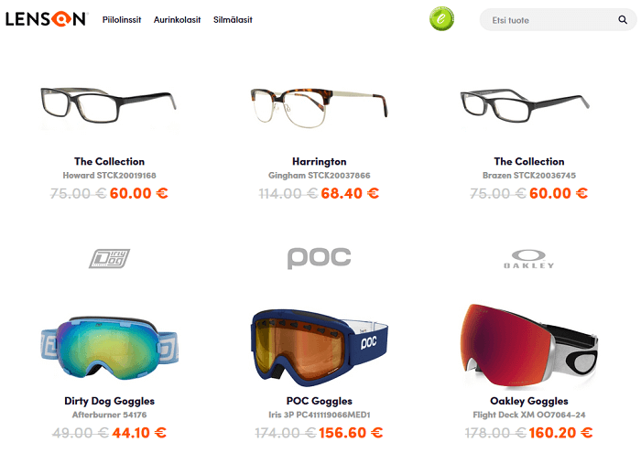641x453 pixels.
Task: Open the Dirty Dog brand logo
Action: tap(109, 258)
